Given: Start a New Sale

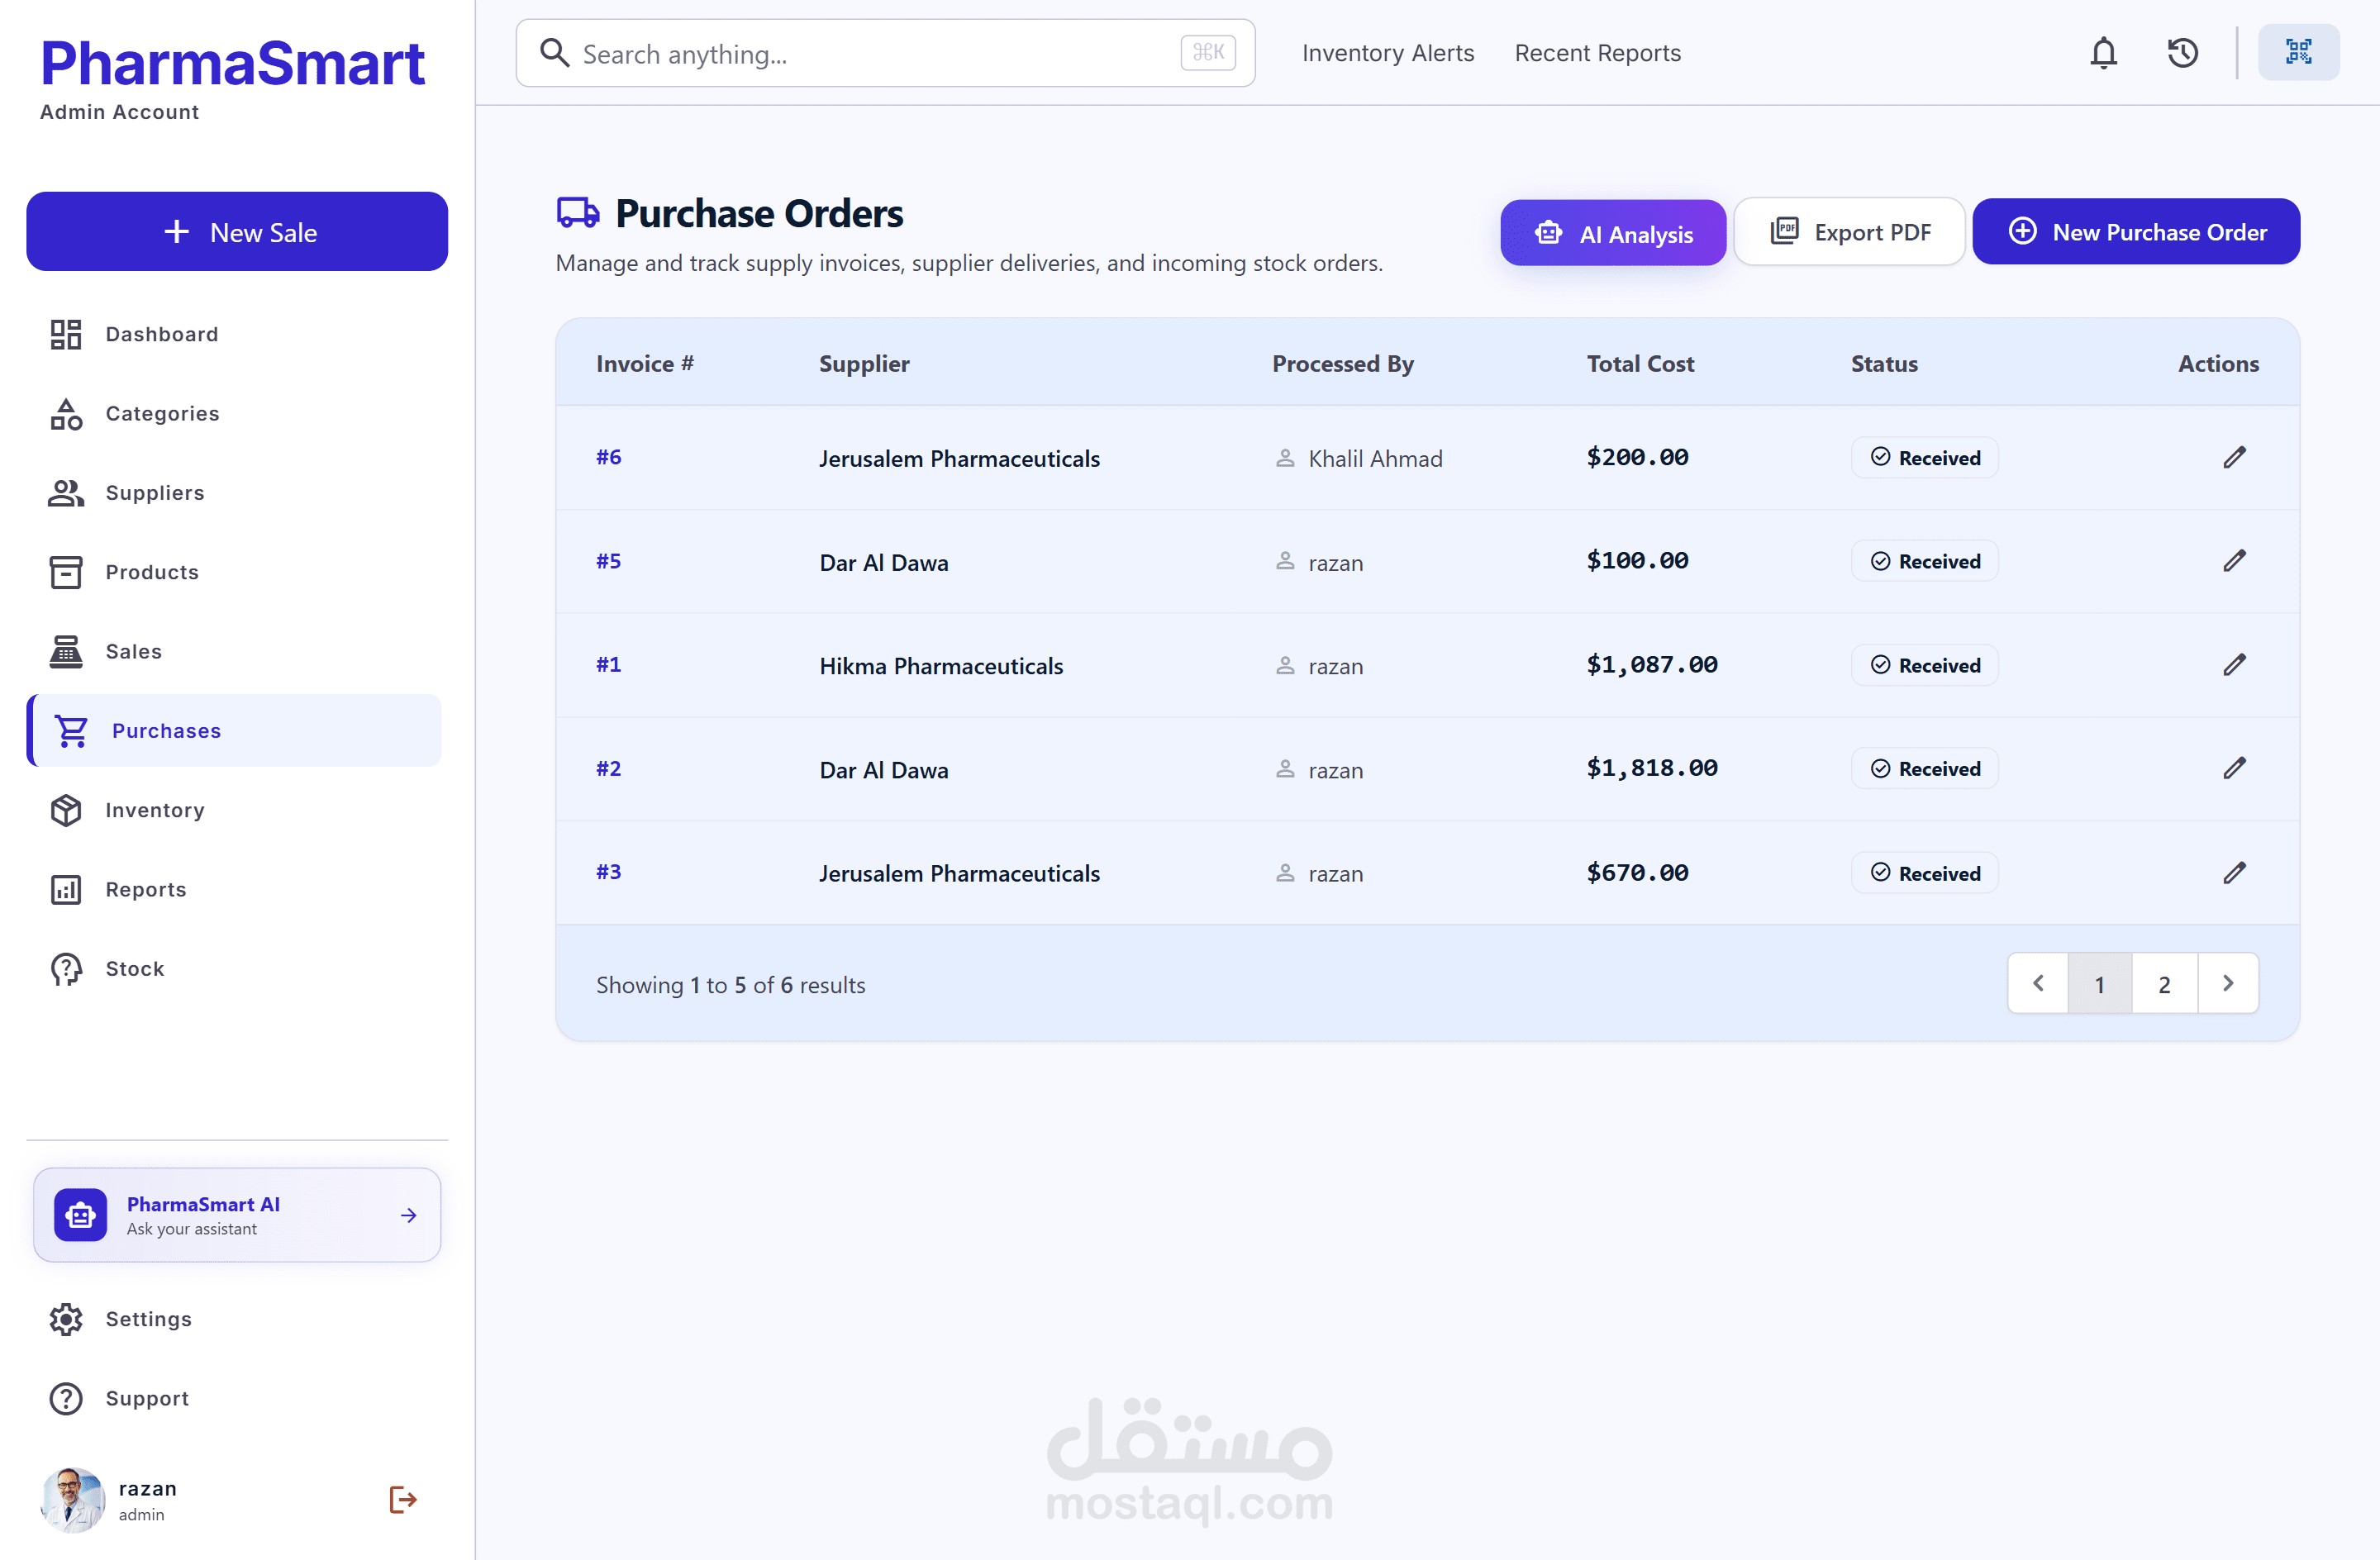Looking at the screenshot, I should point(237,231).
